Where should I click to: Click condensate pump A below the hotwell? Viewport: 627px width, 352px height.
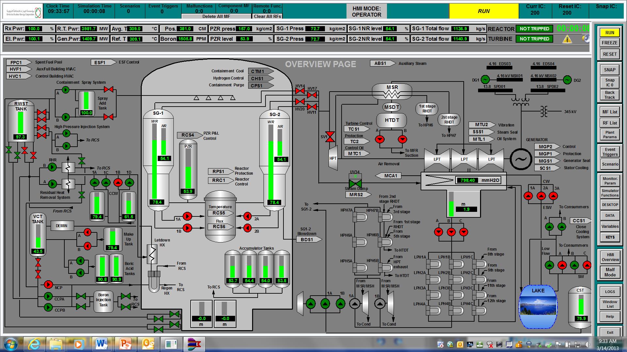pyautogui.click(x=439, y=232)
